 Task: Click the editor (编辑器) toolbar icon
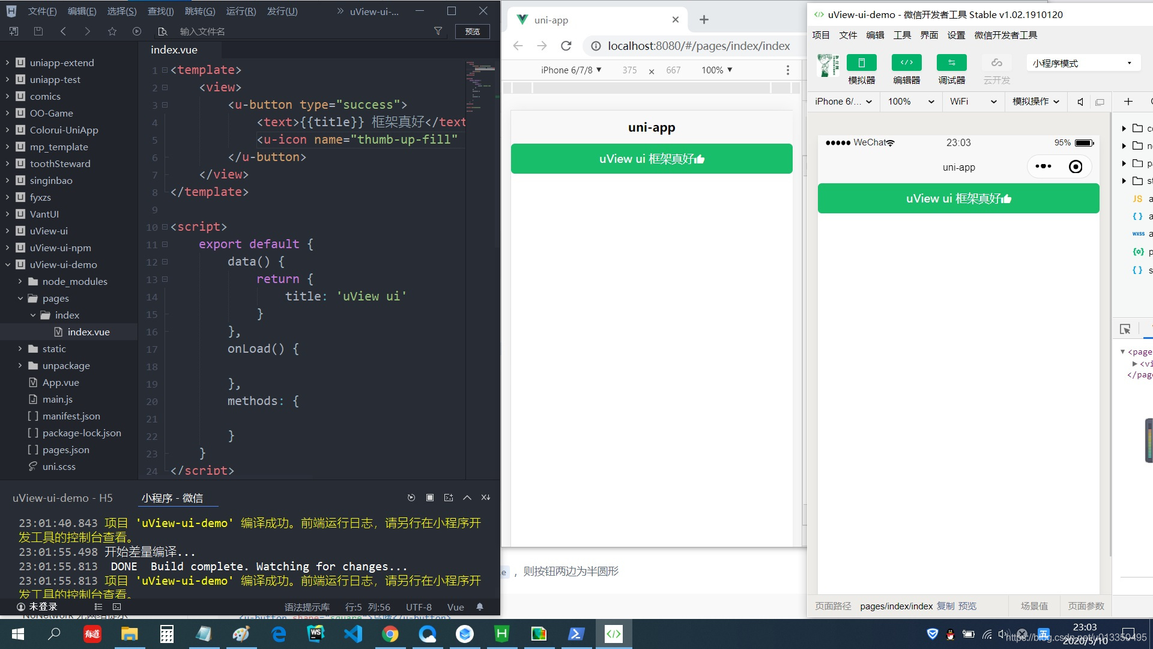point(906,63)
